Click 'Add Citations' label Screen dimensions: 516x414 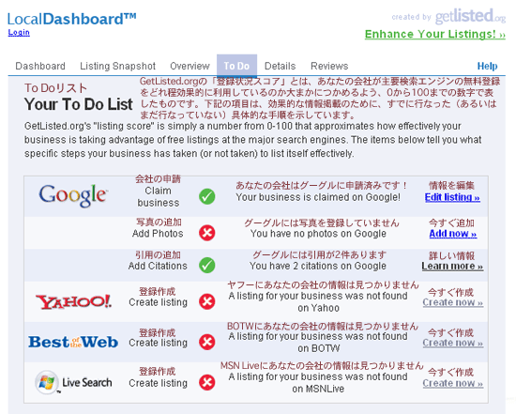coord(158,266)
